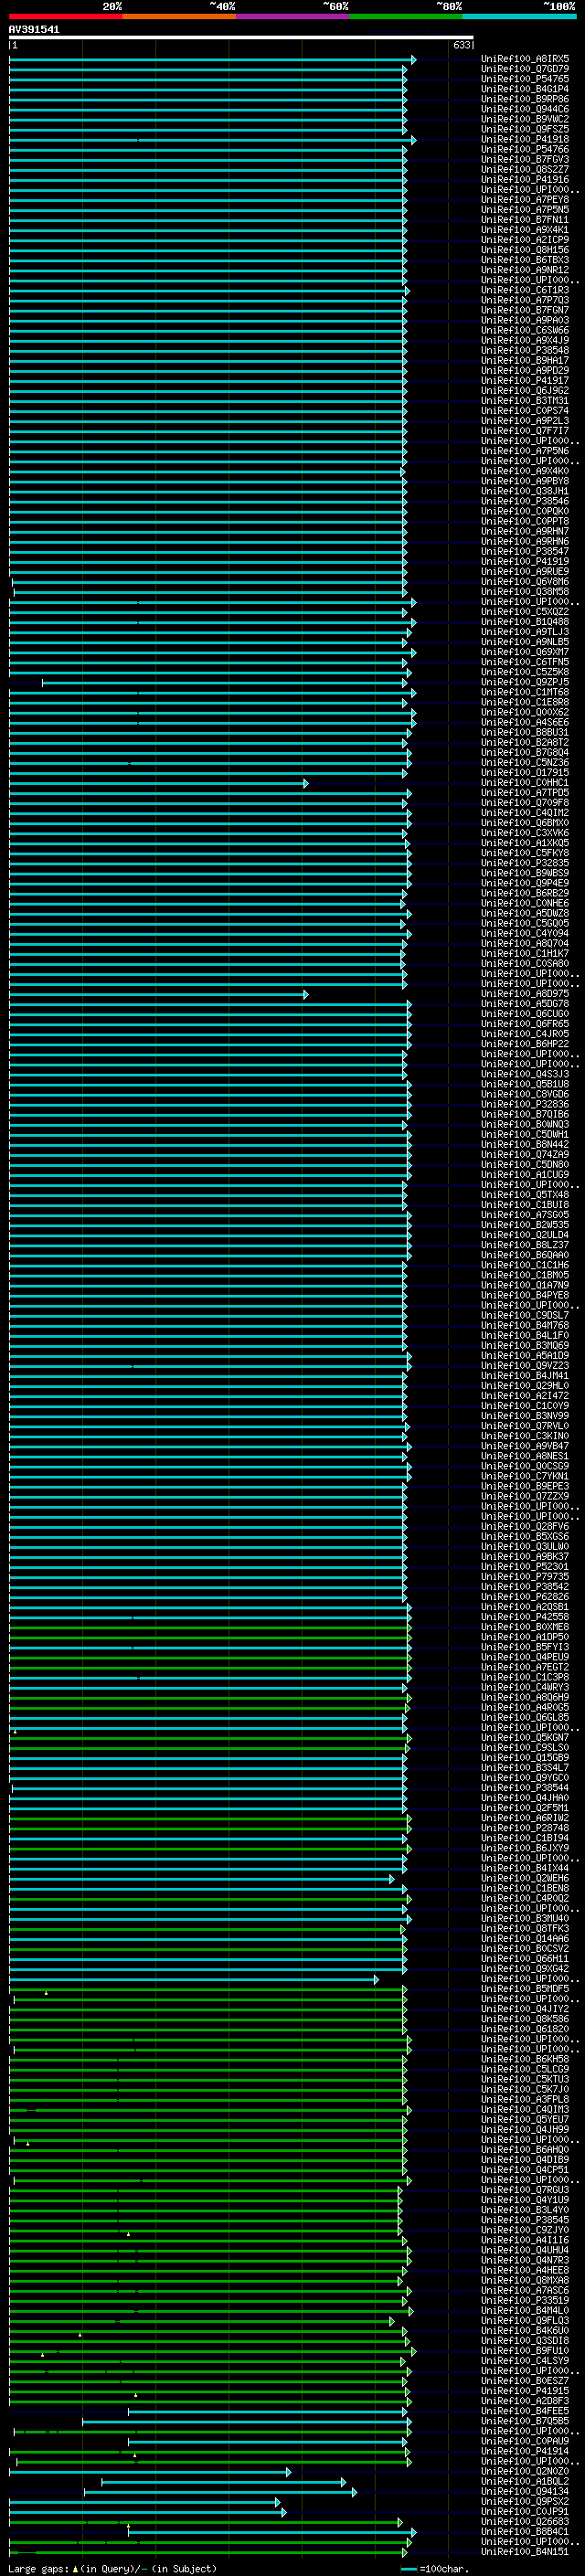Select hit UniRef100_P52301
This screenshot has width=585, height=2576.
(525, 1567)
